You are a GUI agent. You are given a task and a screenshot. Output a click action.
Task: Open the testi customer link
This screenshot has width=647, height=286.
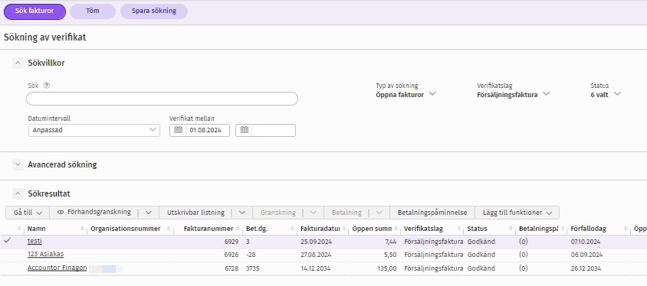(x=34, y=241)
